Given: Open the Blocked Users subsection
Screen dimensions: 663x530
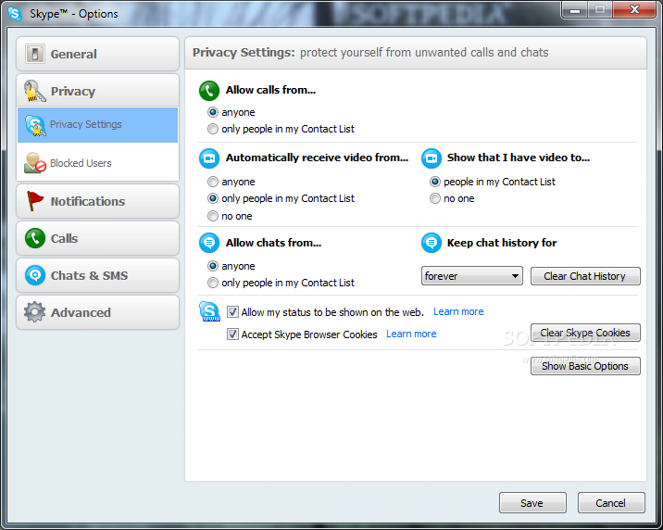Looking at the screenshot, I should pos(97,163).
